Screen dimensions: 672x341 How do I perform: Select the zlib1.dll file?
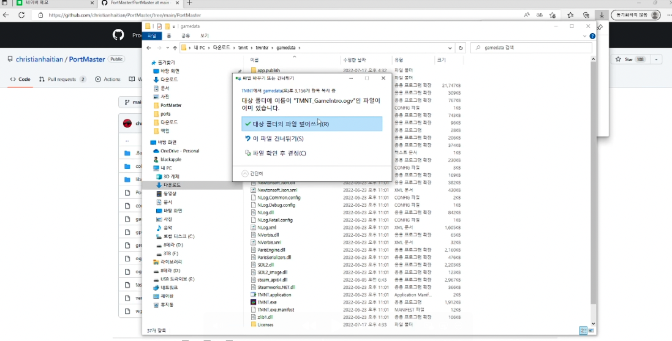coord(262,318)
